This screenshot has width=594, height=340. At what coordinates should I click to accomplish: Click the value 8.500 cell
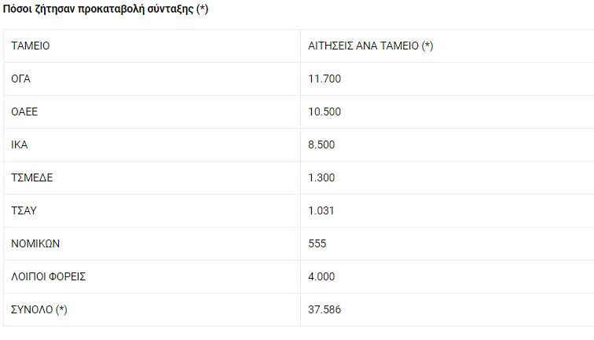coord(322,144)
